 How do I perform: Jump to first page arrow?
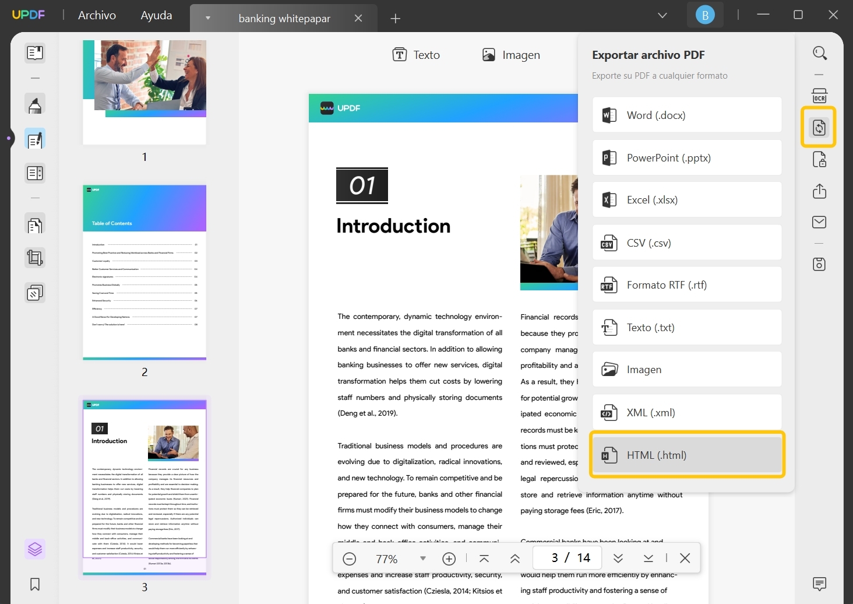point(484,559)
